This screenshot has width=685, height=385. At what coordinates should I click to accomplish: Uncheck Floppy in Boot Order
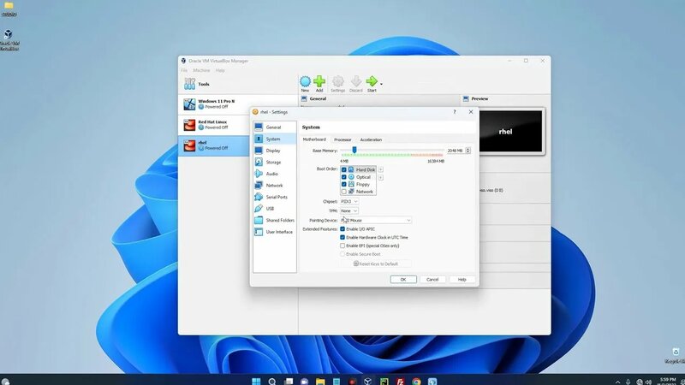[x=344, y=184]
